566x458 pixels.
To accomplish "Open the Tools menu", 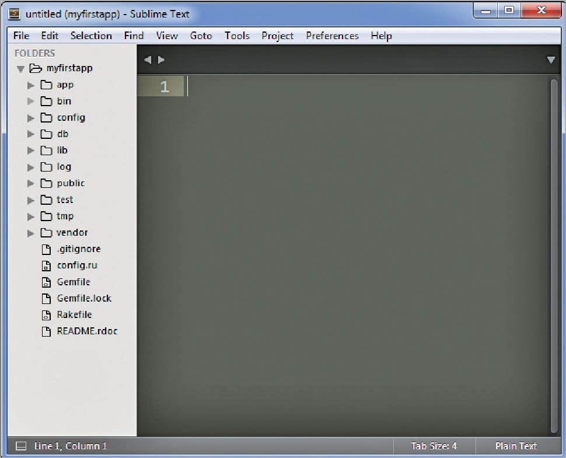I will click(237, 36).
